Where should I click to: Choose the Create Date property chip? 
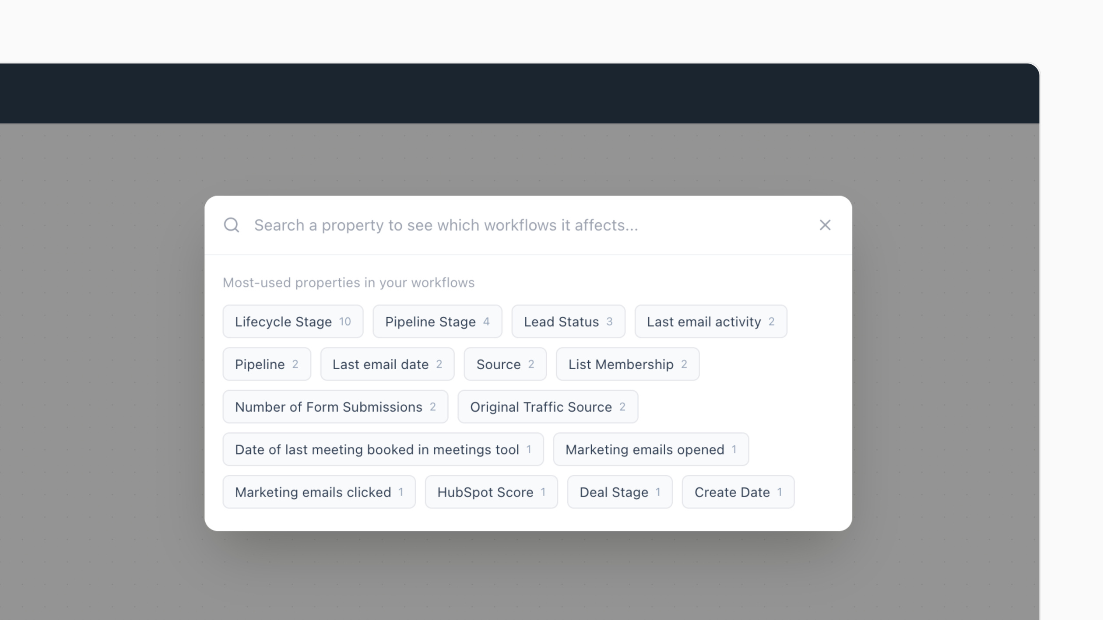tap(738, 492)
